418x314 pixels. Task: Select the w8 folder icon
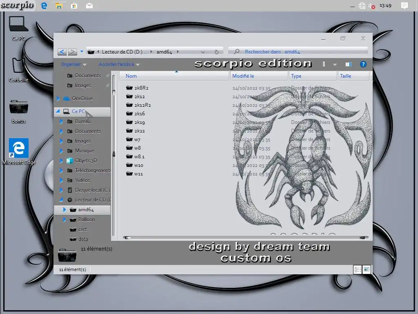(129, 148)
